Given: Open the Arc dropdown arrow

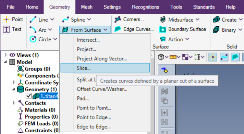Looking at the screenshot, I should click(50, 29).
